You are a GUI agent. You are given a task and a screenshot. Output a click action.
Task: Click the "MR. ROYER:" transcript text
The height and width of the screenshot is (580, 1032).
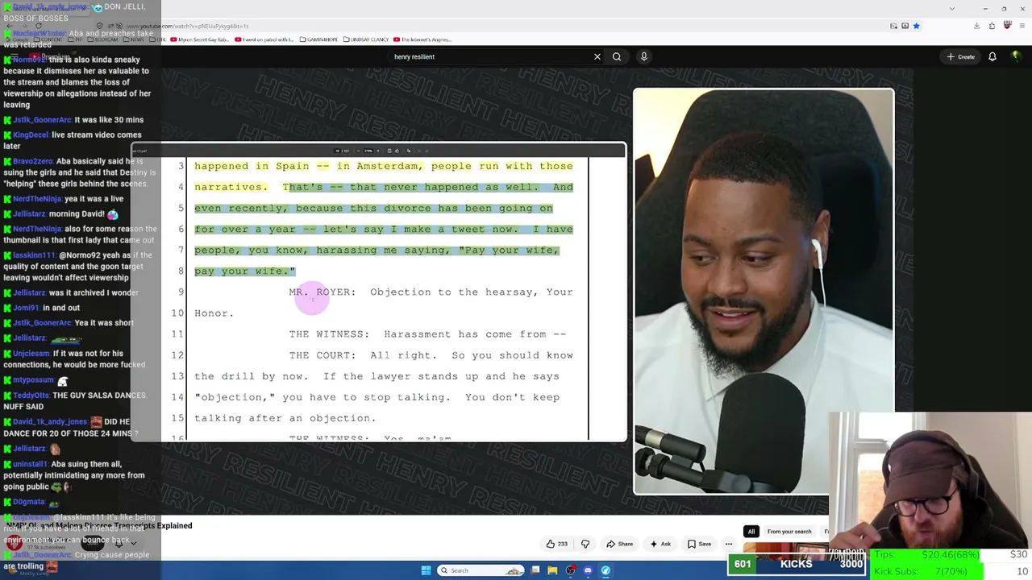tap(322, 292)
